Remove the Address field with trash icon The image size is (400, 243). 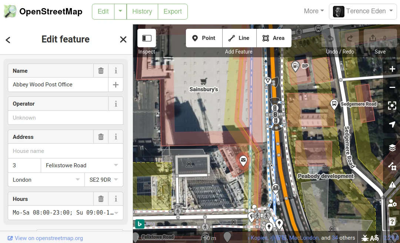point(101,137)
